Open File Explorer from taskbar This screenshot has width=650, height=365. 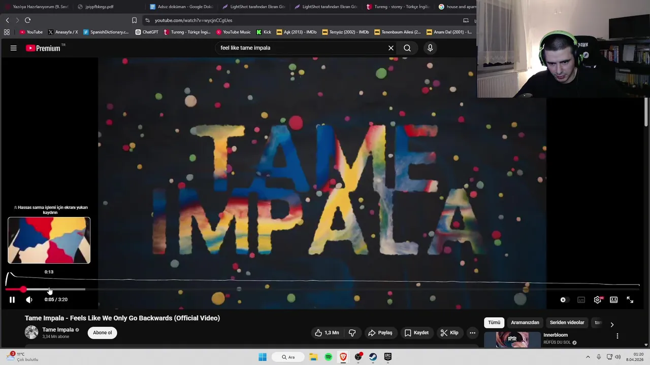click(314, 357)
